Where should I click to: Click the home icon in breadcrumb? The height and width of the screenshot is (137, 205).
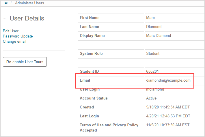(6, 3)
